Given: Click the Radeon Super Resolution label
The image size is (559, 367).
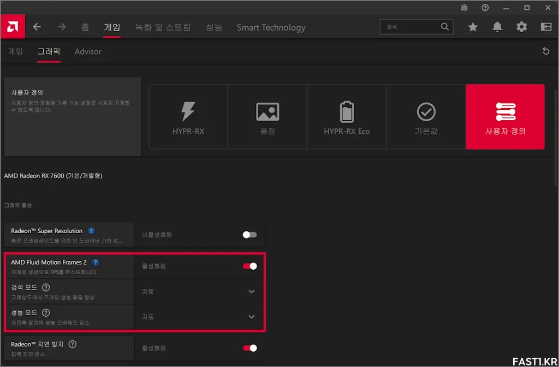Looking at the screenshot, I should pos(47,231).
